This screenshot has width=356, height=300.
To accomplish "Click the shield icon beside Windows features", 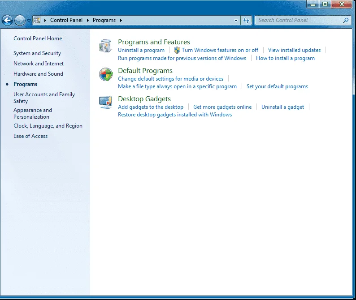I will click(177, 50).
